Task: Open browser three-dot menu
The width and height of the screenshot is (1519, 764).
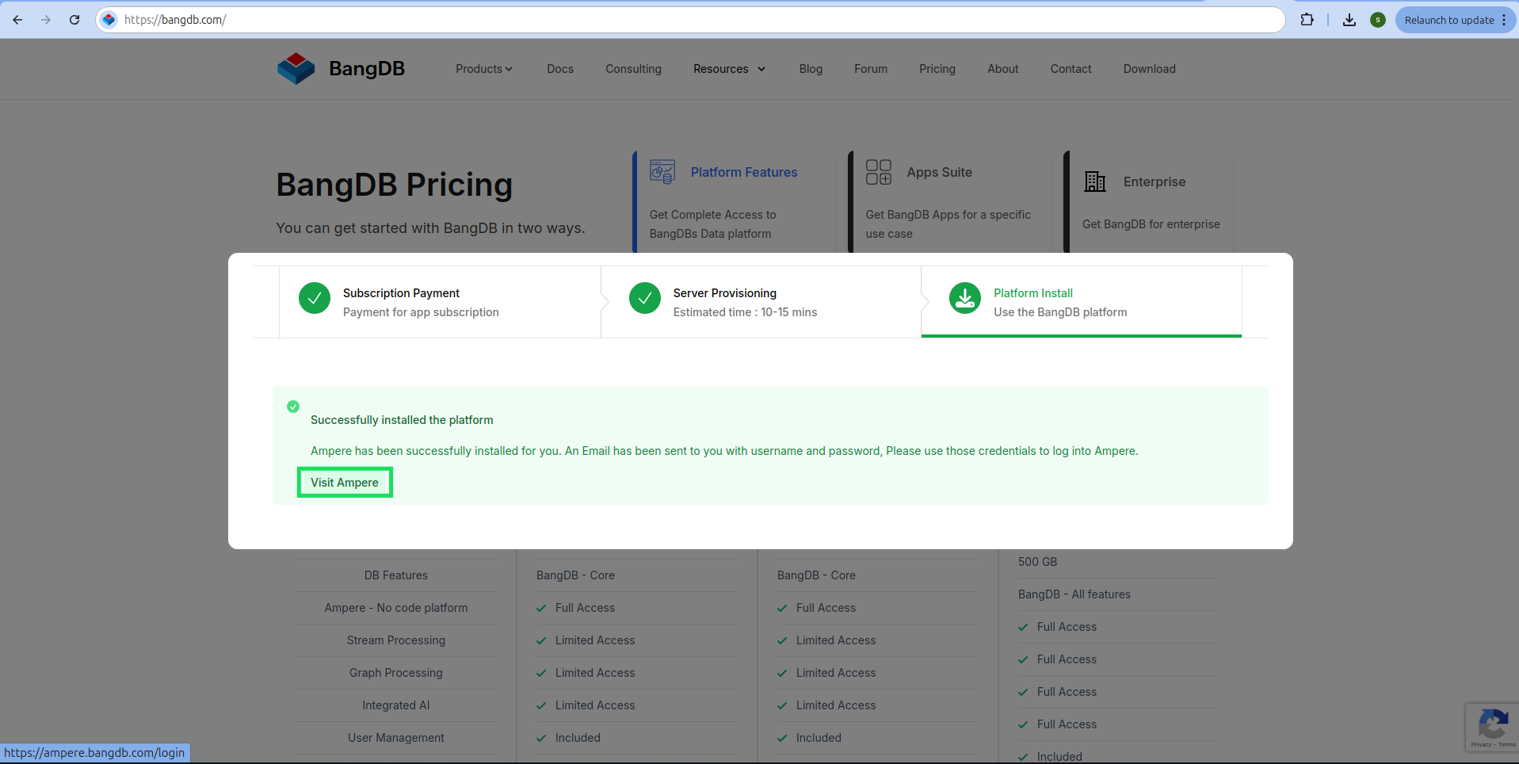Action: click(1504, 20)
